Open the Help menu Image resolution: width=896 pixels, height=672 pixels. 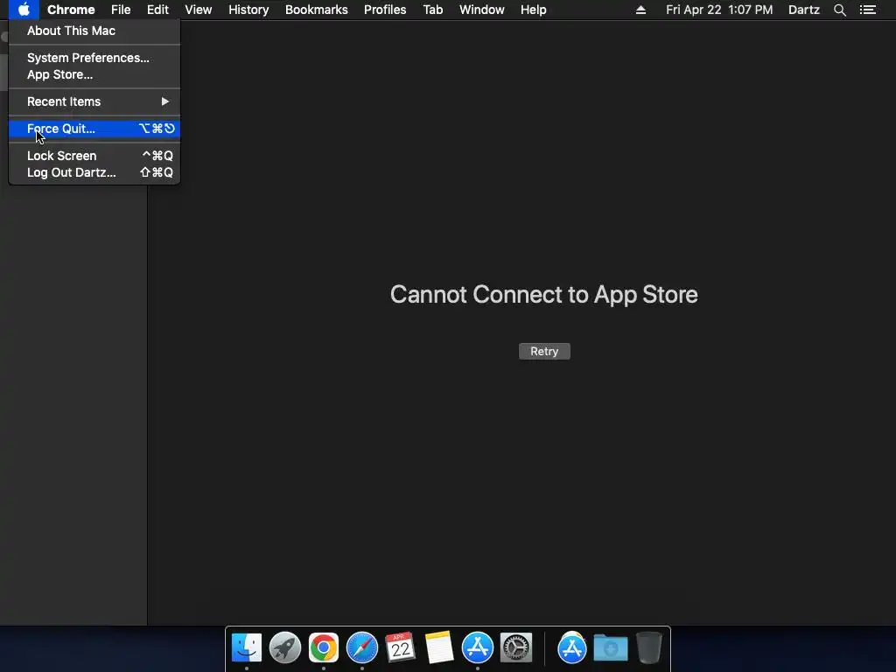click(533, 10)
